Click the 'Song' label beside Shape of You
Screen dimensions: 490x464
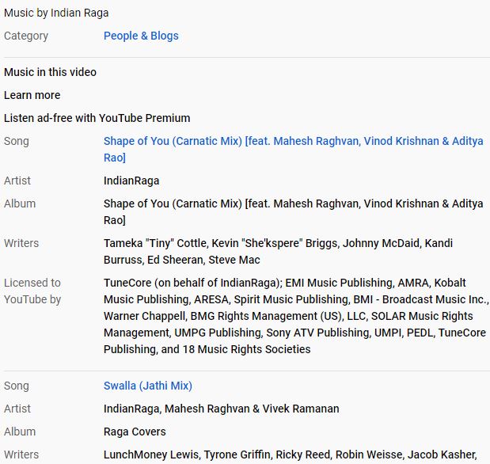17,141
